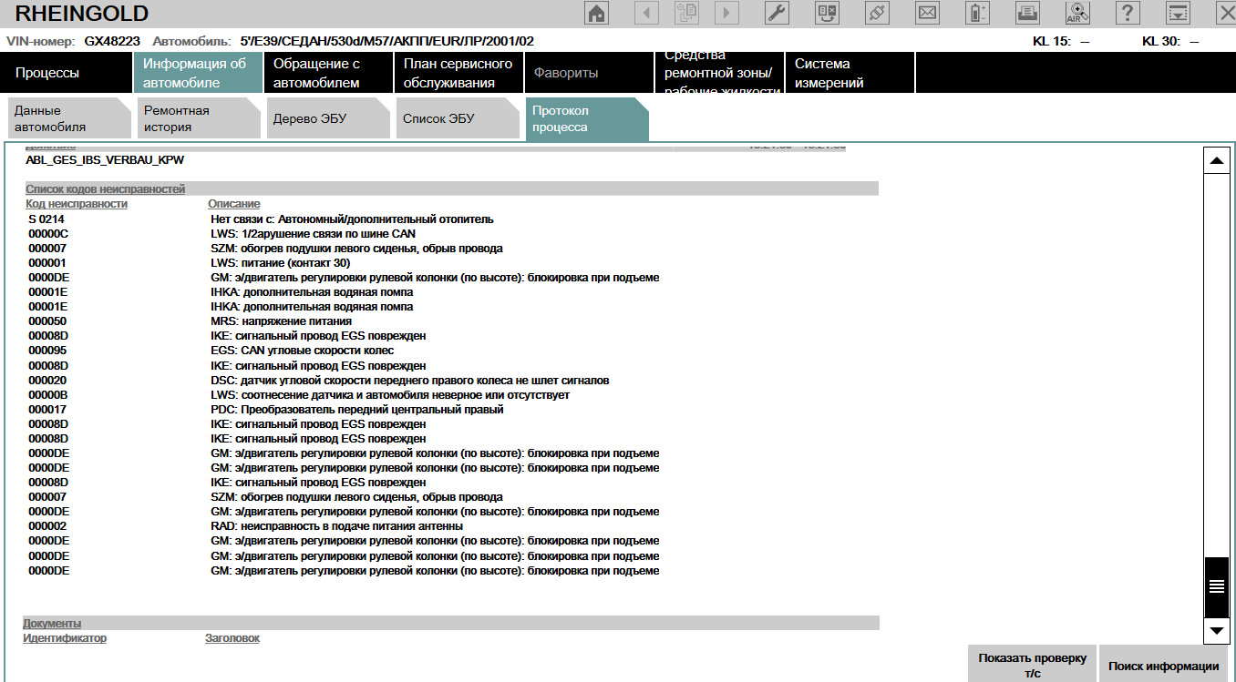Select fault code 000095

[47, 351]
